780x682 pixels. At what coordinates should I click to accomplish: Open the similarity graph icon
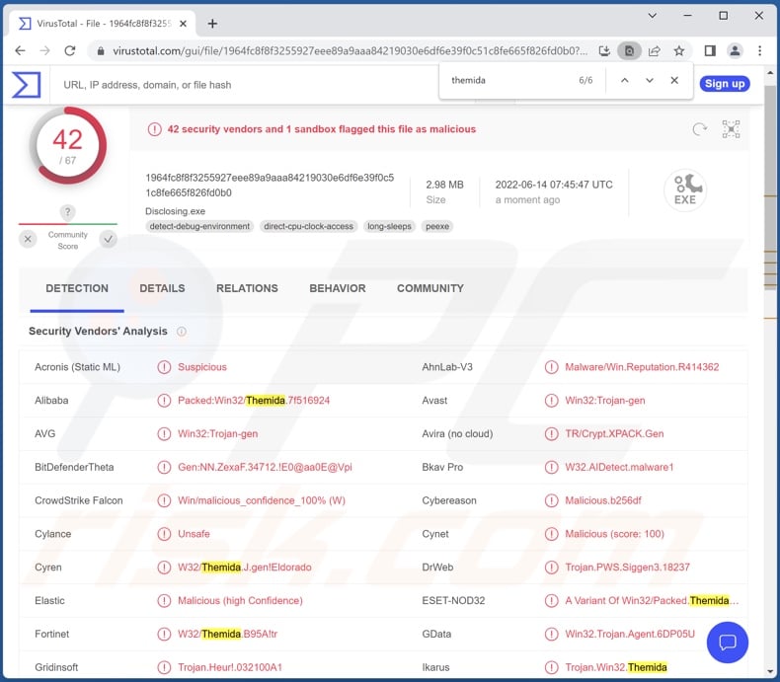pyautogui.click(x=732, y=129)
